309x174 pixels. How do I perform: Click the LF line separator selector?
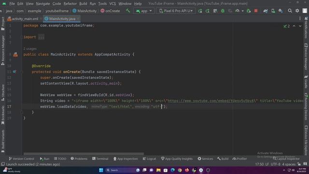coord(267,164)
